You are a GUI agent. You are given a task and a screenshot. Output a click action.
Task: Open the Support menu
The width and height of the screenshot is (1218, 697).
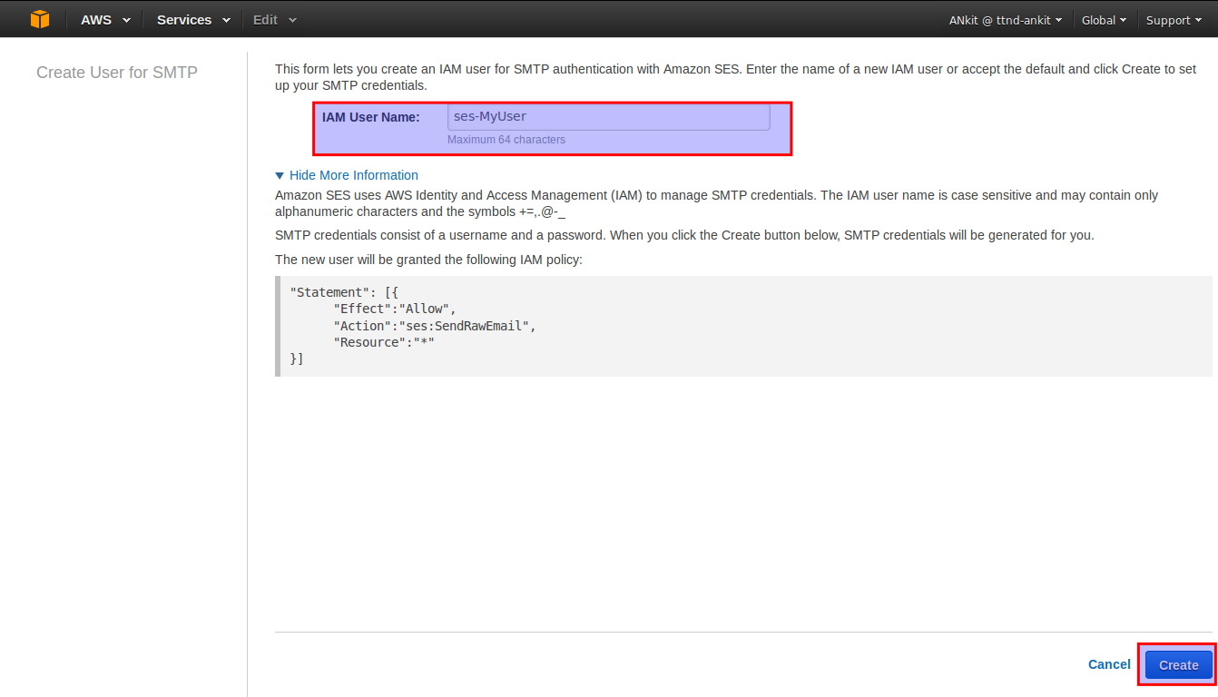point(1174,20)
